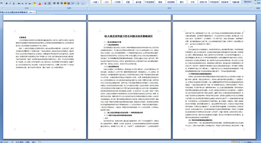Click the document title on the middle page
Image resolution: width=261 pixels, height=143 pixels.
129,36
